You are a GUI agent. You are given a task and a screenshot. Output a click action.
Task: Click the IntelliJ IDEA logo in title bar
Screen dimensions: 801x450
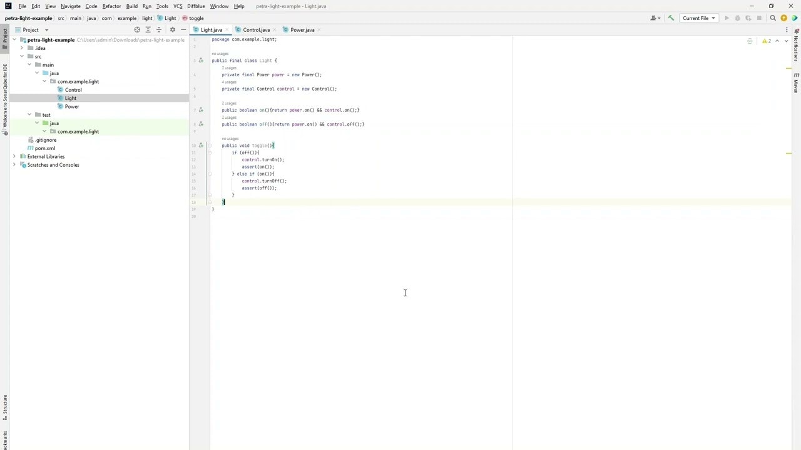[x=8, y=6]
